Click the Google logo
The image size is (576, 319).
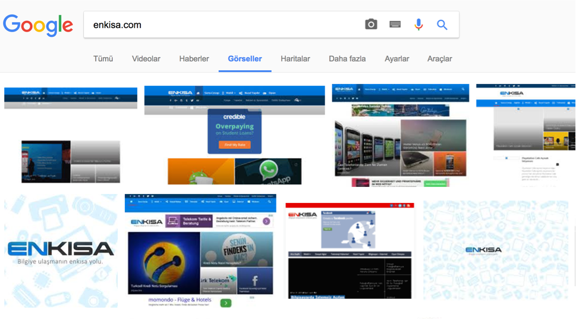tap(38, 25)
